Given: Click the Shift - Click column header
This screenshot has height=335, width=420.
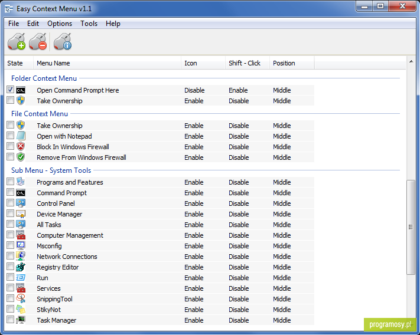Looking at the screenshot, I should point(248,63).
